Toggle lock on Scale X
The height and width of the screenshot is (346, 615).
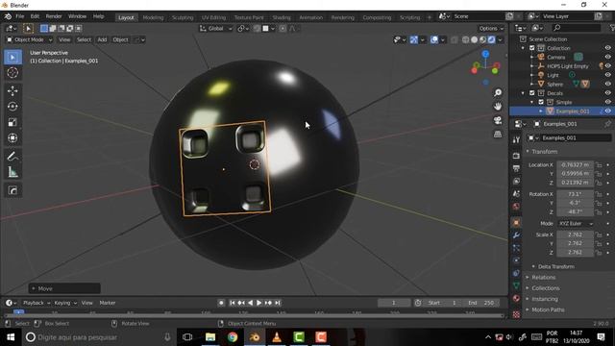click(599, 235)
